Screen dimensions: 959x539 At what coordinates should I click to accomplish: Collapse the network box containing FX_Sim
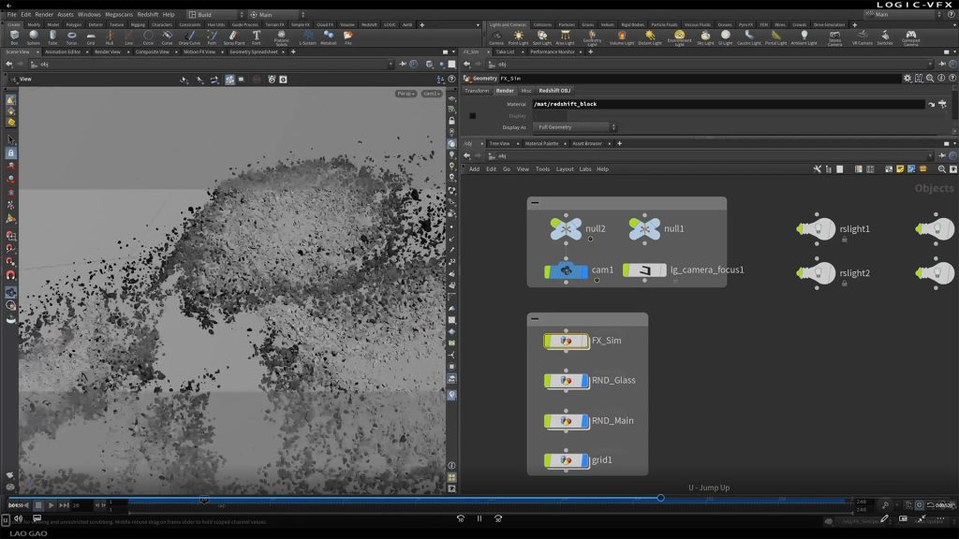(535, 318)
